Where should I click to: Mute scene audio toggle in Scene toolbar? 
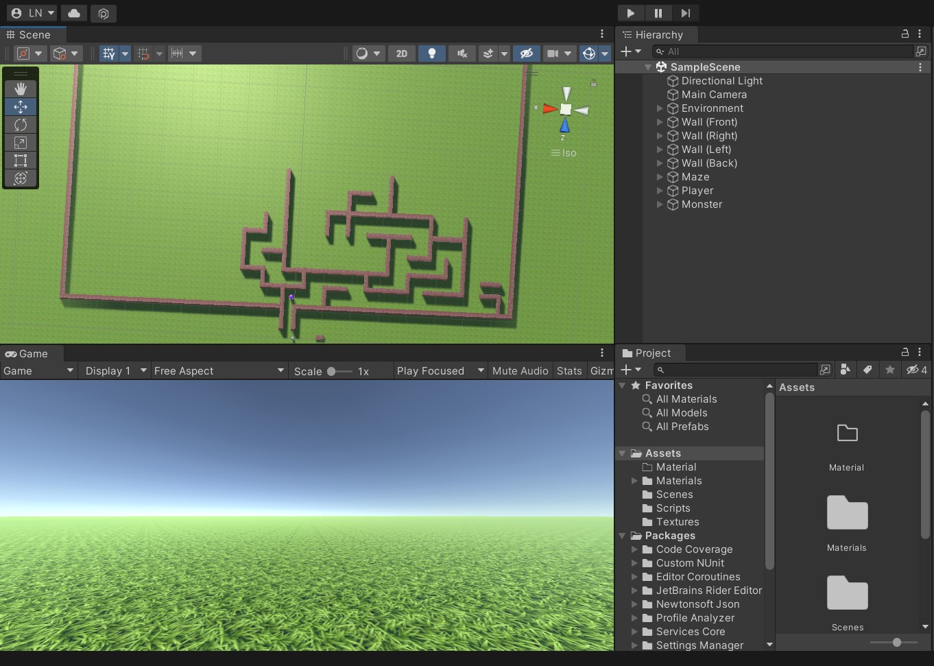(x=462, y=53)
